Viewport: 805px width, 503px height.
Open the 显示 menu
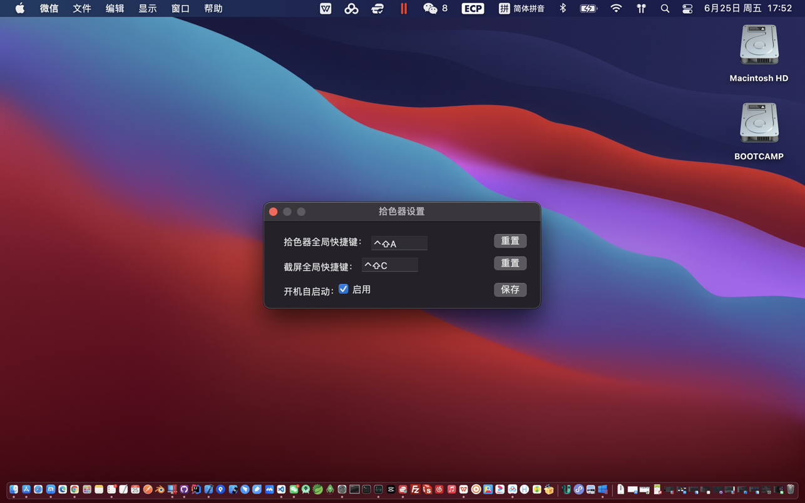(148, 8)
